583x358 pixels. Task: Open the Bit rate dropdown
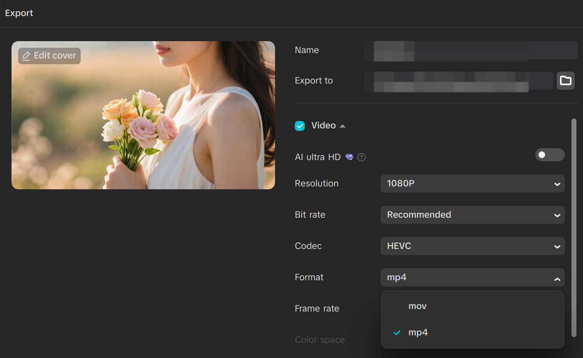pyautogui.click(x=472, y=215)
